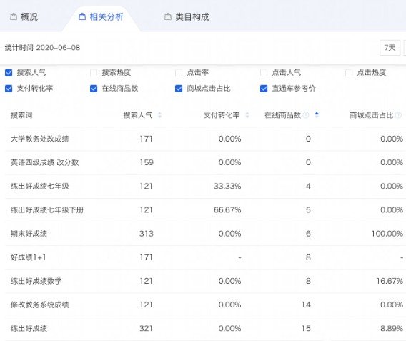Image resolution: width=406 pixels, height=341 pixels.
Task: Click info icon next to 商城点击占比 header
Action: click(x=398, y=114)
